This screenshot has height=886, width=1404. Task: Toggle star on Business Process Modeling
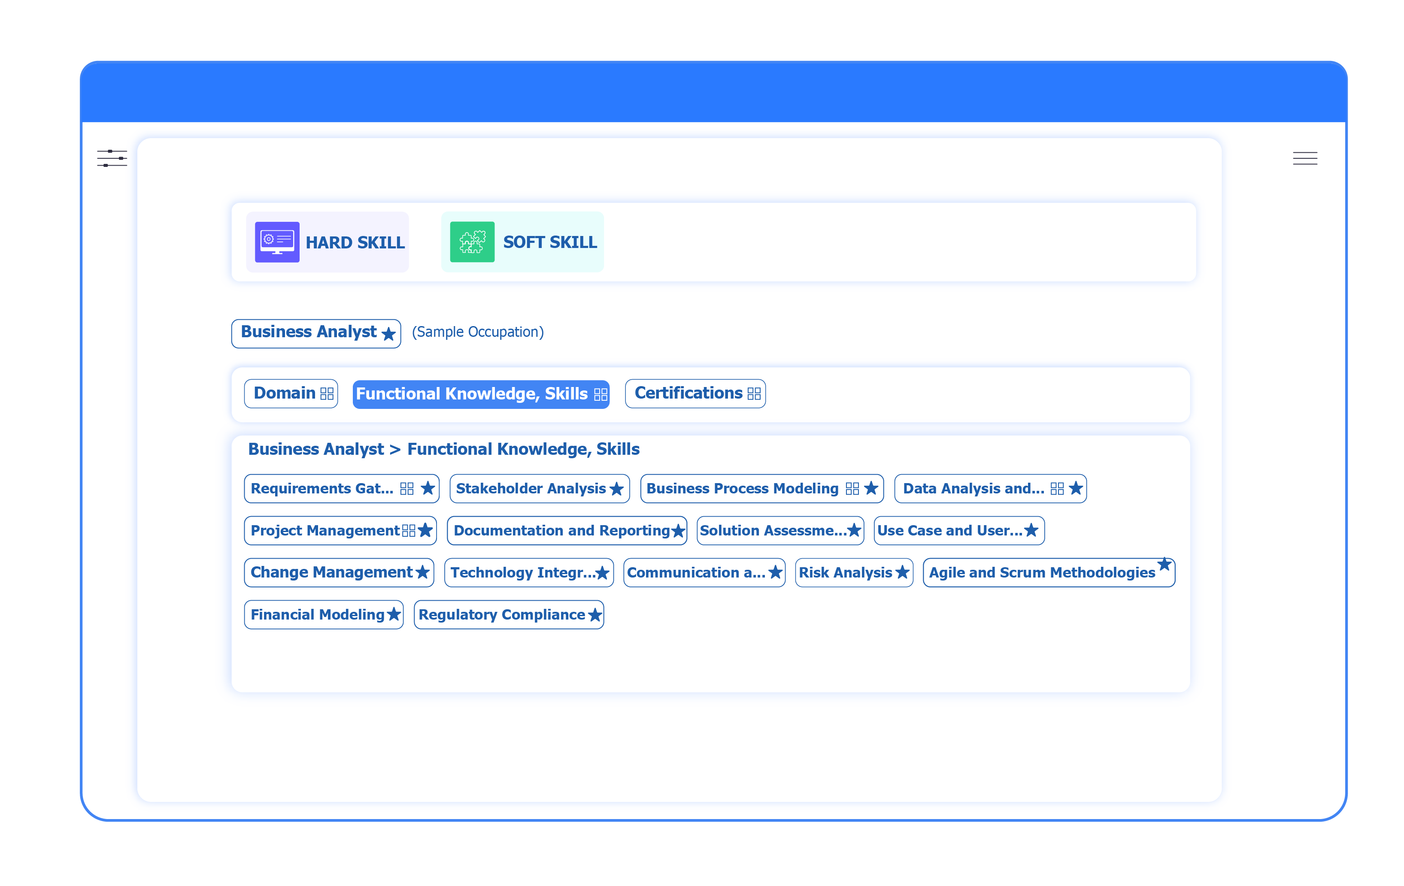871,488
